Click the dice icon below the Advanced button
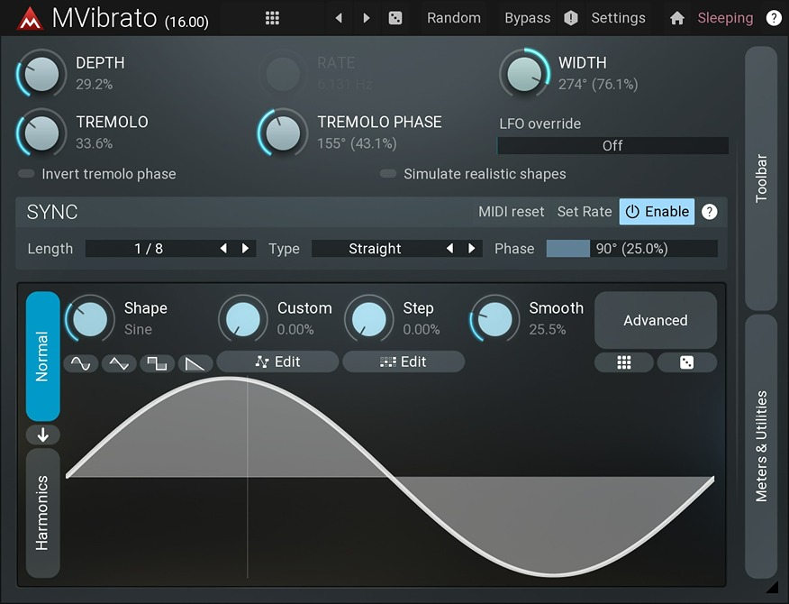Screen dimensions: 789x604 [x=686, y=362]
